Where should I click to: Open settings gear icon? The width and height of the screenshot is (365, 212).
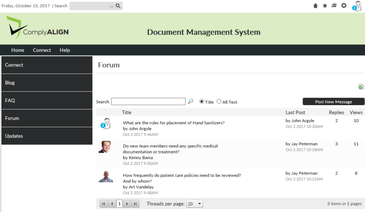click(344, 6)
